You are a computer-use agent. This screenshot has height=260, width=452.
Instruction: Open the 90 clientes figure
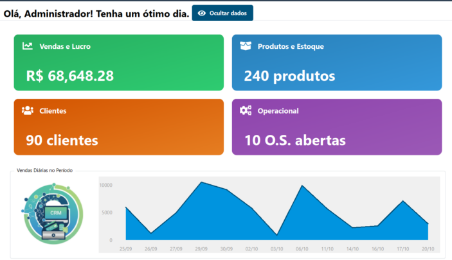tap(62, 140)
